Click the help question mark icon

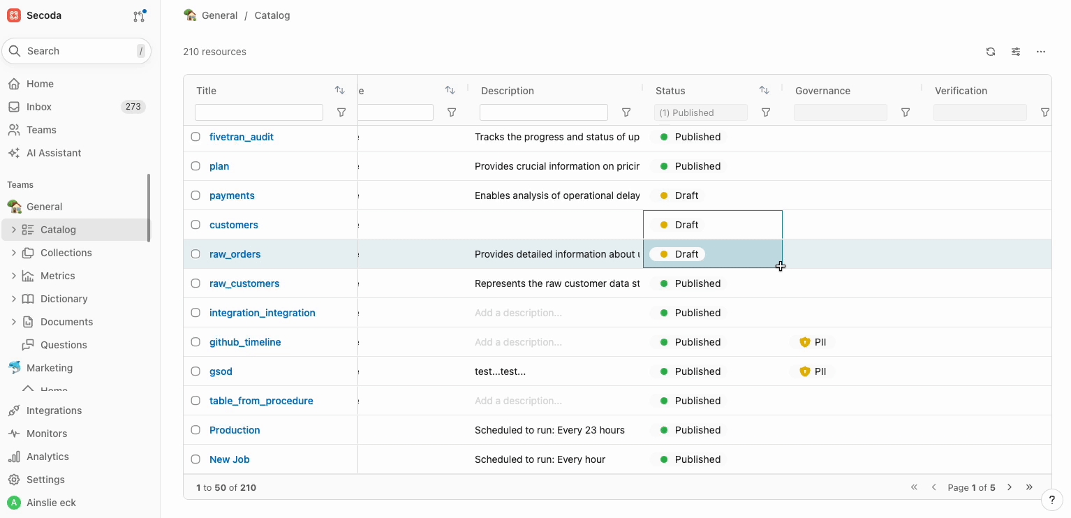(x=1052, y=500)
